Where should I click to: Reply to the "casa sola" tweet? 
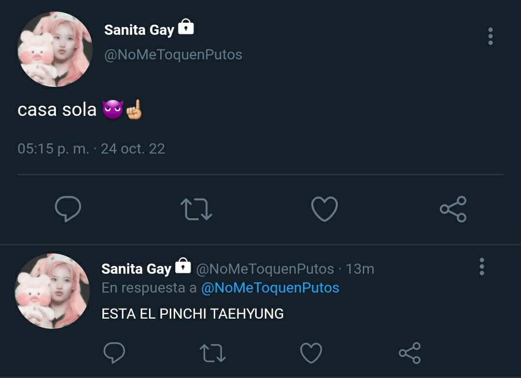click(68, 209)
